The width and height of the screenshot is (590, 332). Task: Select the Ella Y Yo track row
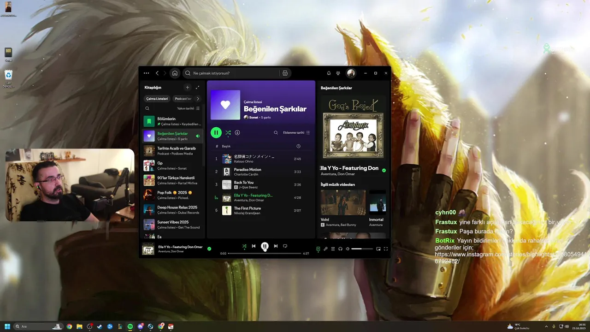pos(261,197)
